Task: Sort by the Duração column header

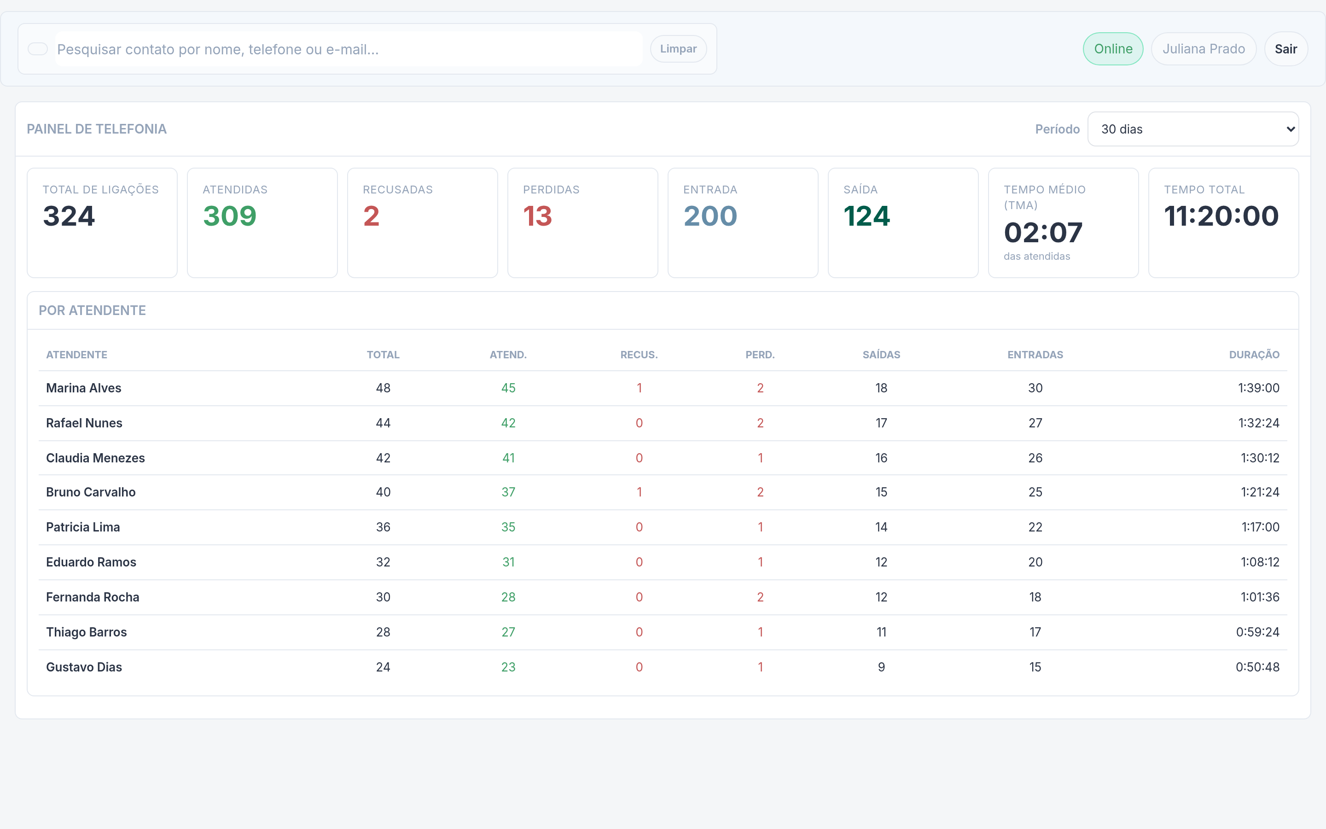Action: click(x=1254, y=355)
